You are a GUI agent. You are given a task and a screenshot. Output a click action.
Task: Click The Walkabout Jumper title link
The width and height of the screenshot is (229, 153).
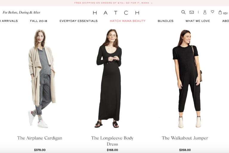pos(185,138)
